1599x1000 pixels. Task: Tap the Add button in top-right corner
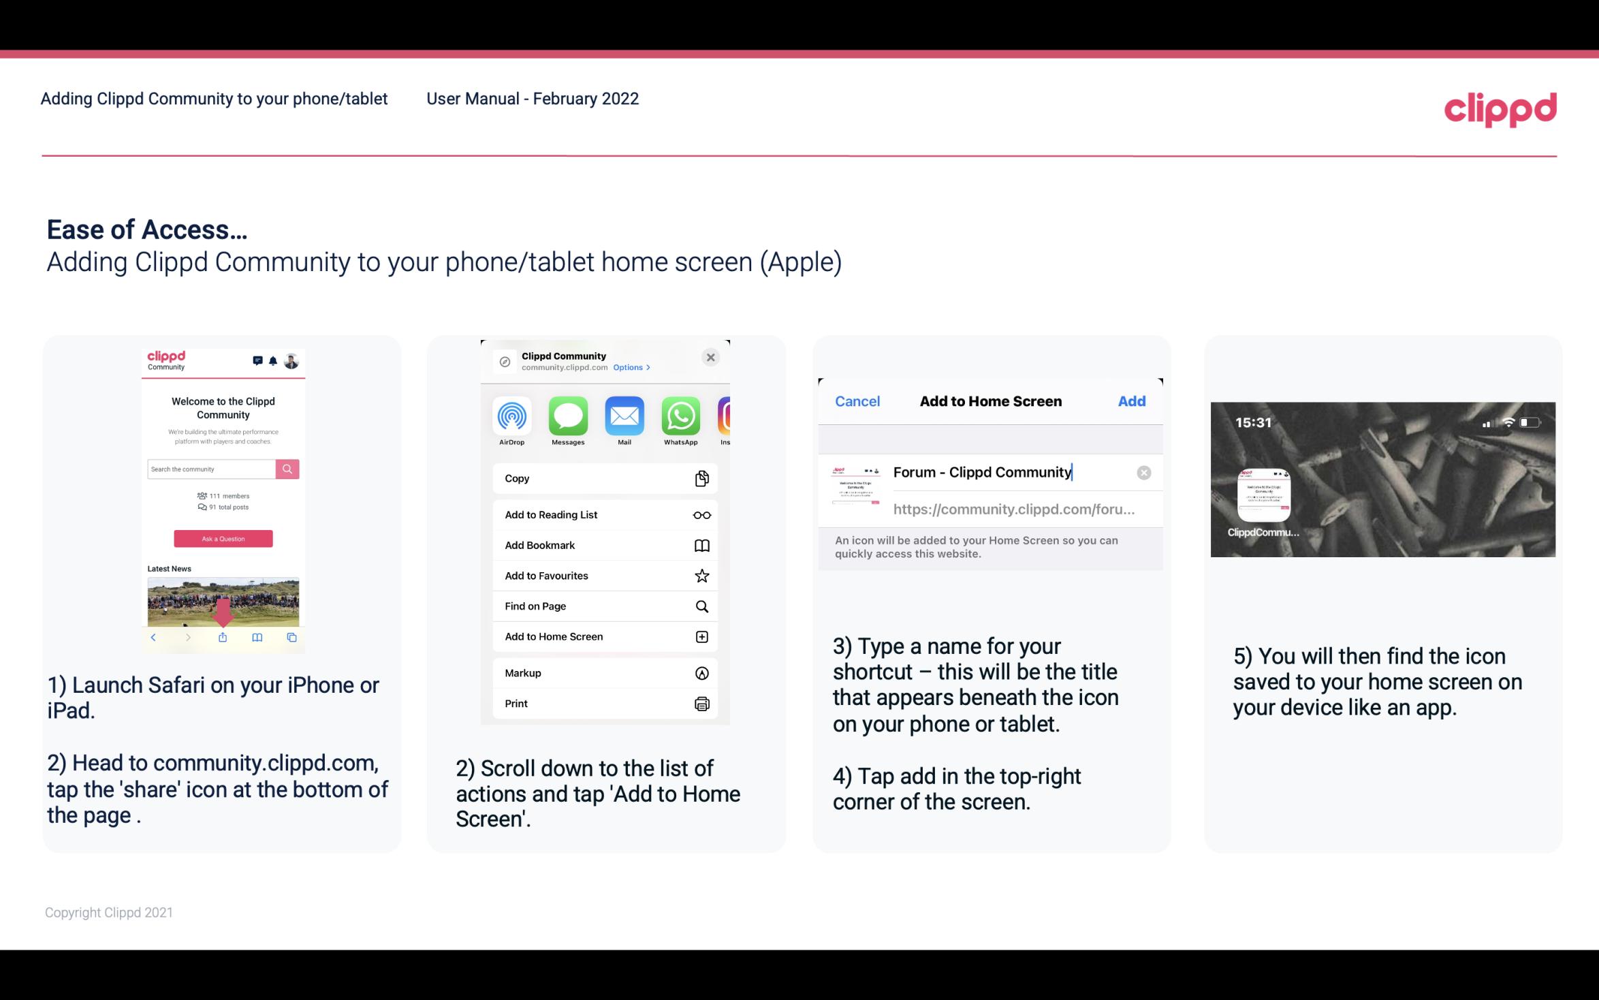[1132, 401]
